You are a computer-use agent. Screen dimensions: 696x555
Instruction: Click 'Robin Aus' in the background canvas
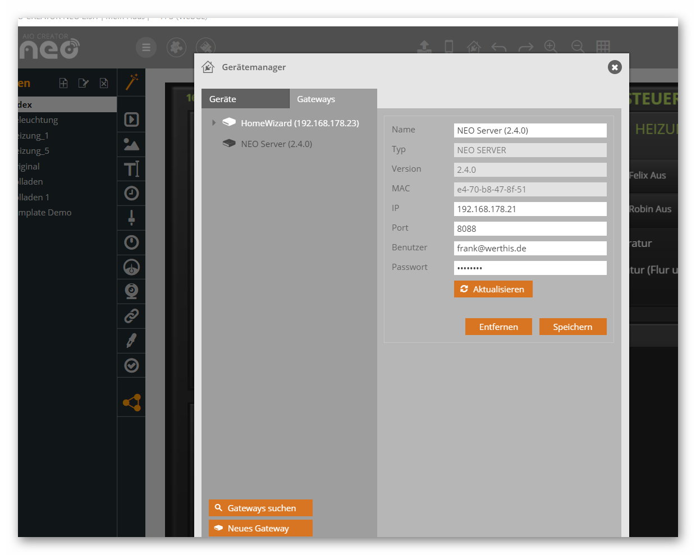point(650,209)
